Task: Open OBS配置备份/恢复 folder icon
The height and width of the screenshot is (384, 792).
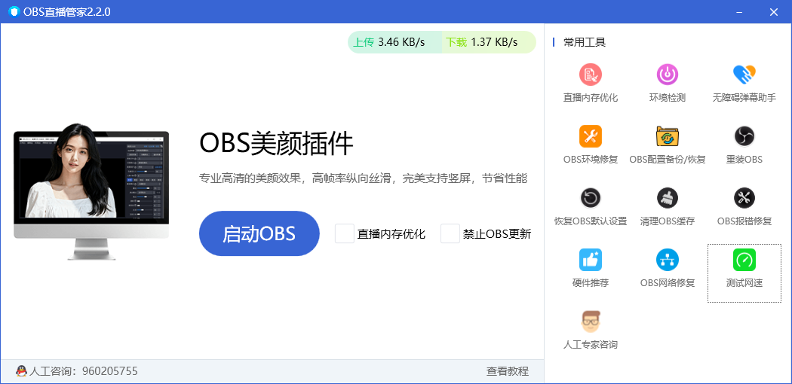Action: point(668,136)
